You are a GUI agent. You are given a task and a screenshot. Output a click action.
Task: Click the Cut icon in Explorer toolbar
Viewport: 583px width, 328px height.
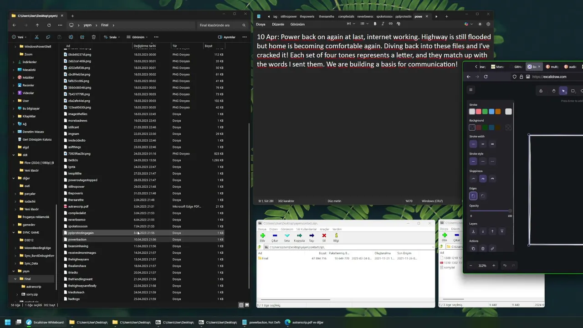[36, 37]
